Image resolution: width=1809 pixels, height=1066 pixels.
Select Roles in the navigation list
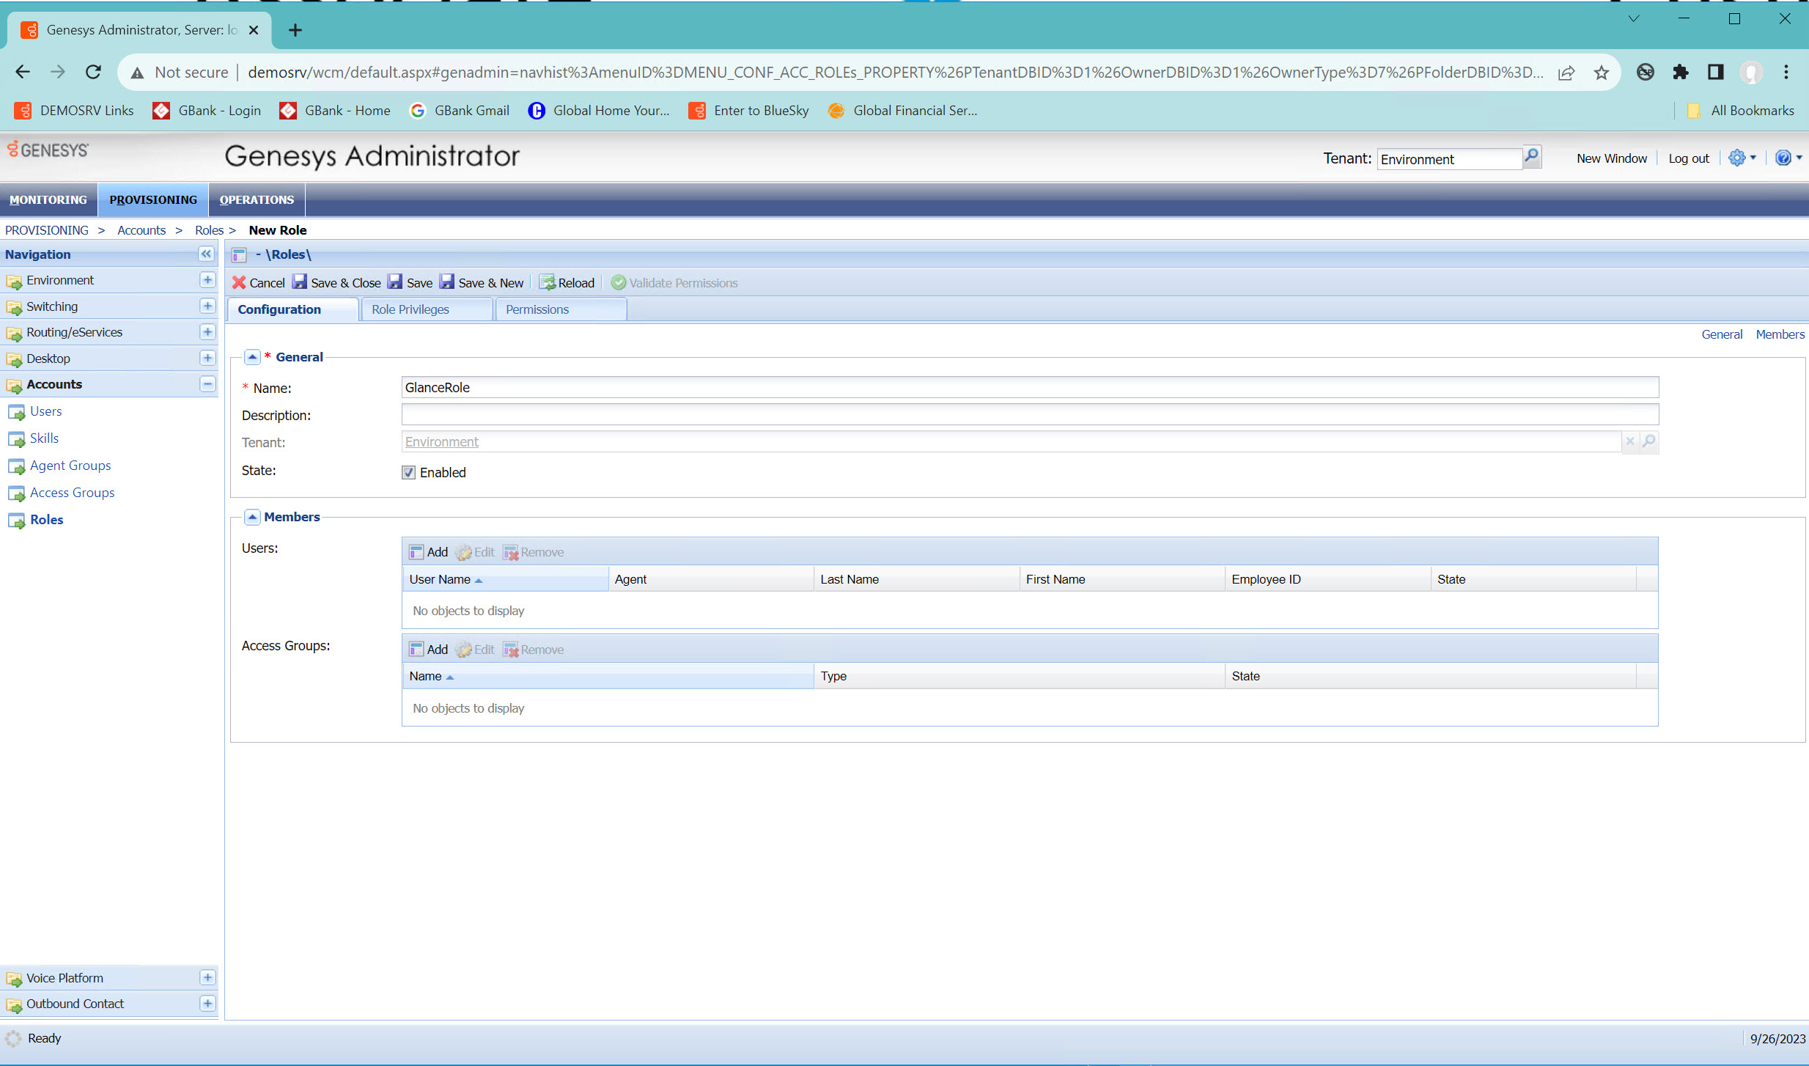[46, 520]
